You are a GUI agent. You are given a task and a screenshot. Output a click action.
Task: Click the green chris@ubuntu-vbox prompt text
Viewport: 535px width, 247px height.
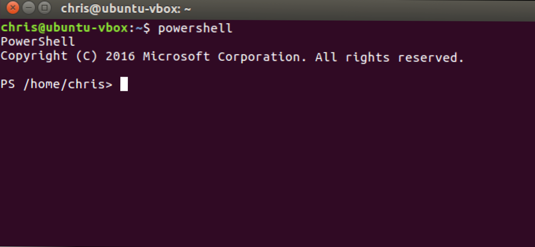point(65,29)
